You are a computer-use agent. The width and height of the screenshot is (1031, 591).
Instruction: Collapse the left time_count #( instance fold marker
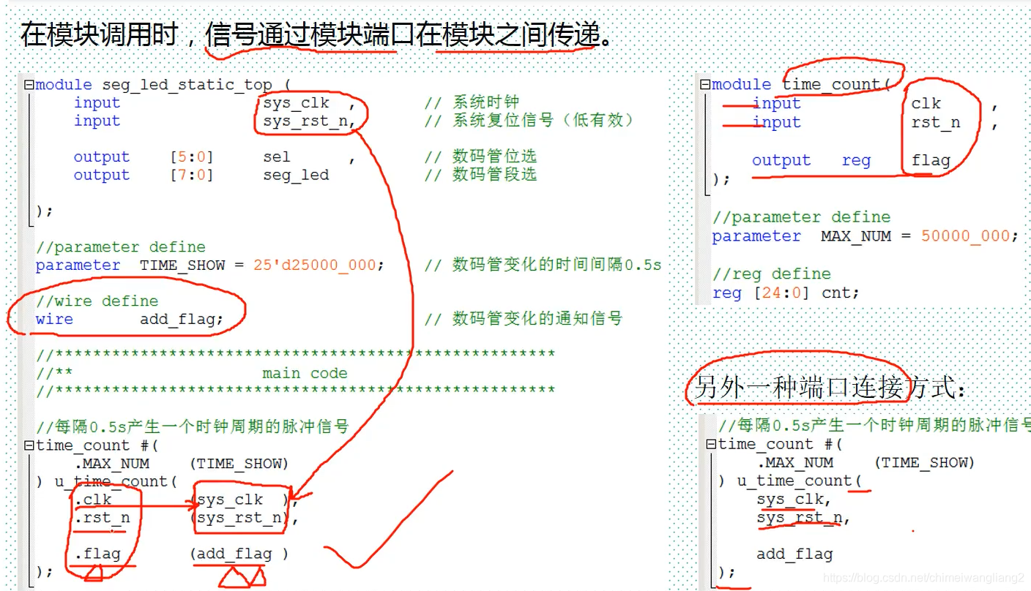coord(29,445)
